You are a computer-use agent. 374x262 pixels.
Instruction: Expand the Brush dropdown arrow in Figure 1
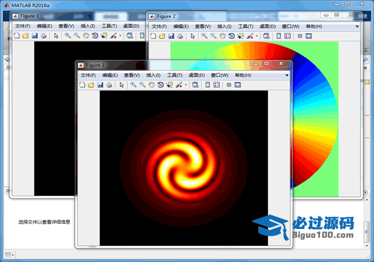tap(120, 36)
